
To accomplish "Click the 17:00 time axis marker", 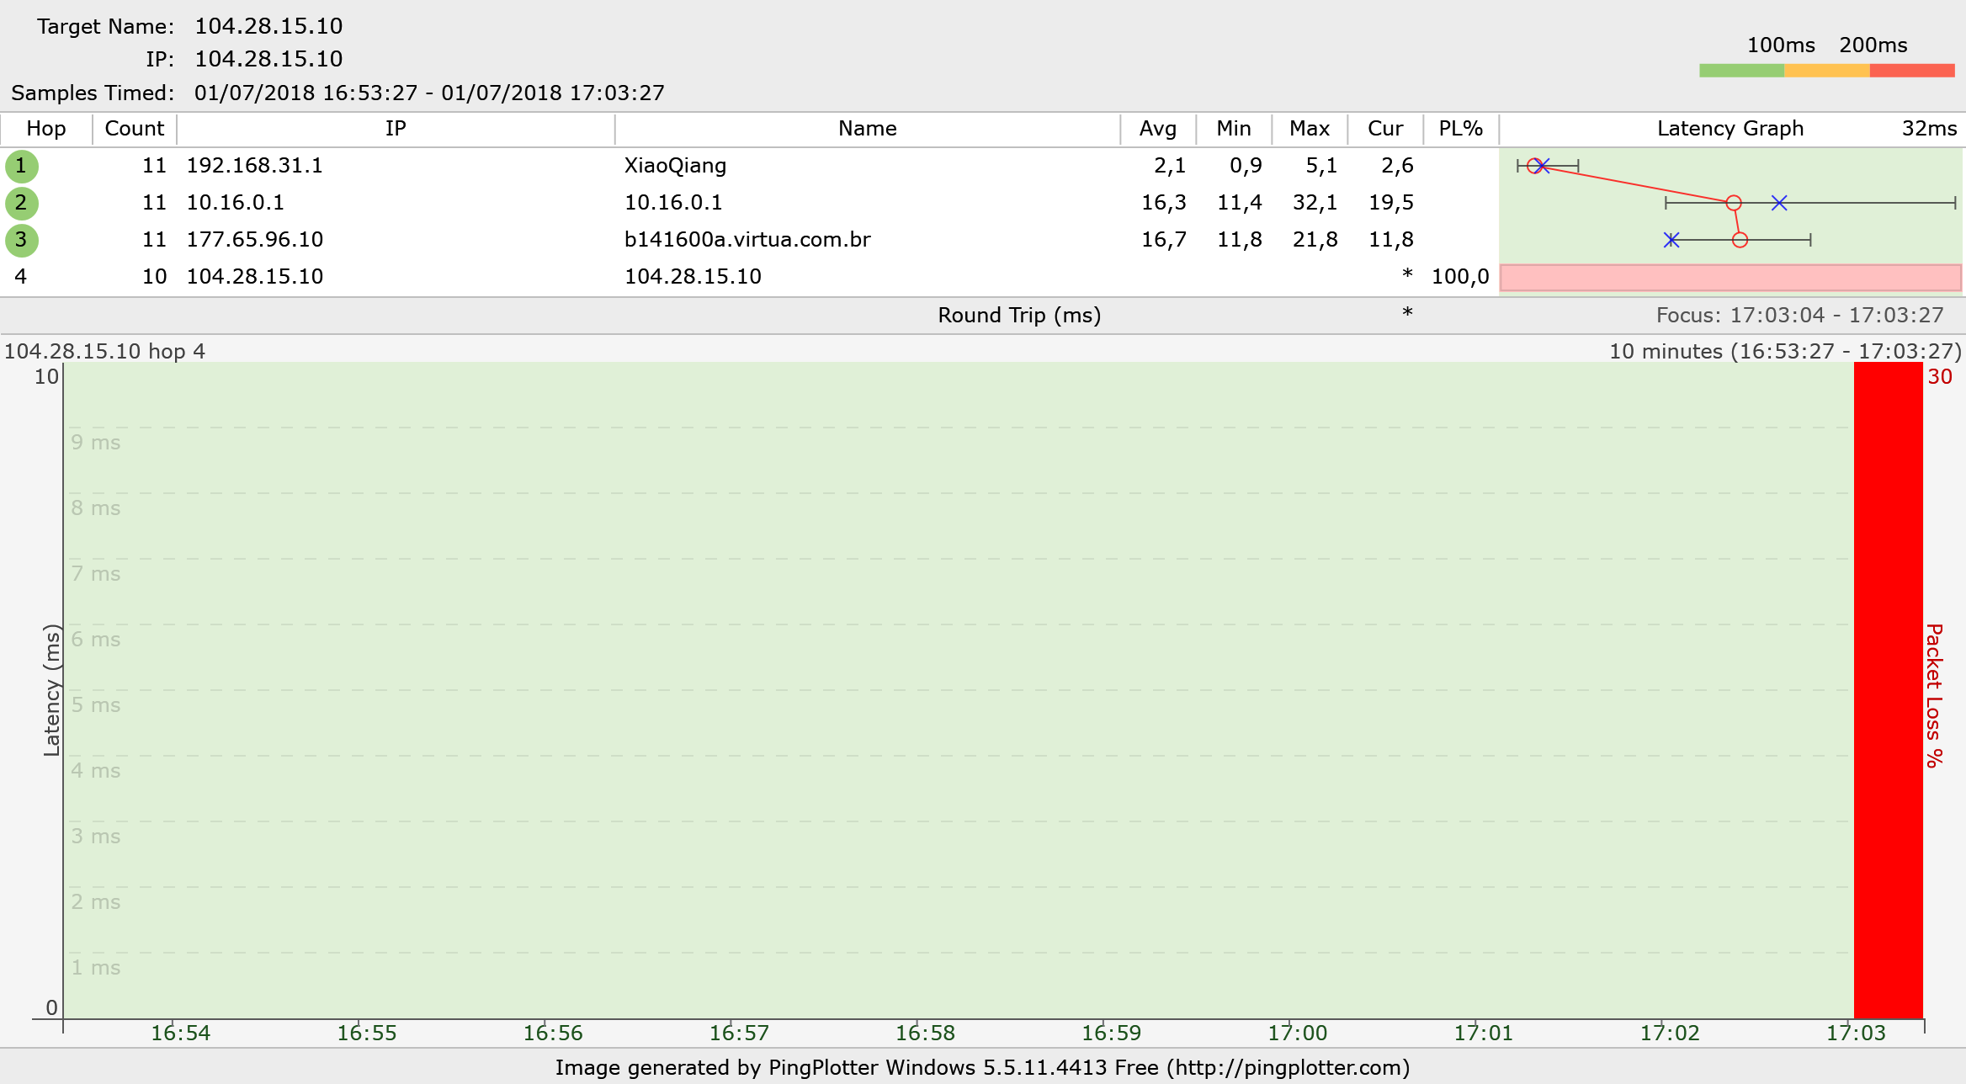I will 1297,1034.
